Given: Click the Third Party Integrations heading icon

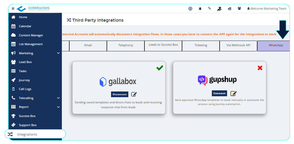Looking at the screenshot, I should click(x=69, y=20).
